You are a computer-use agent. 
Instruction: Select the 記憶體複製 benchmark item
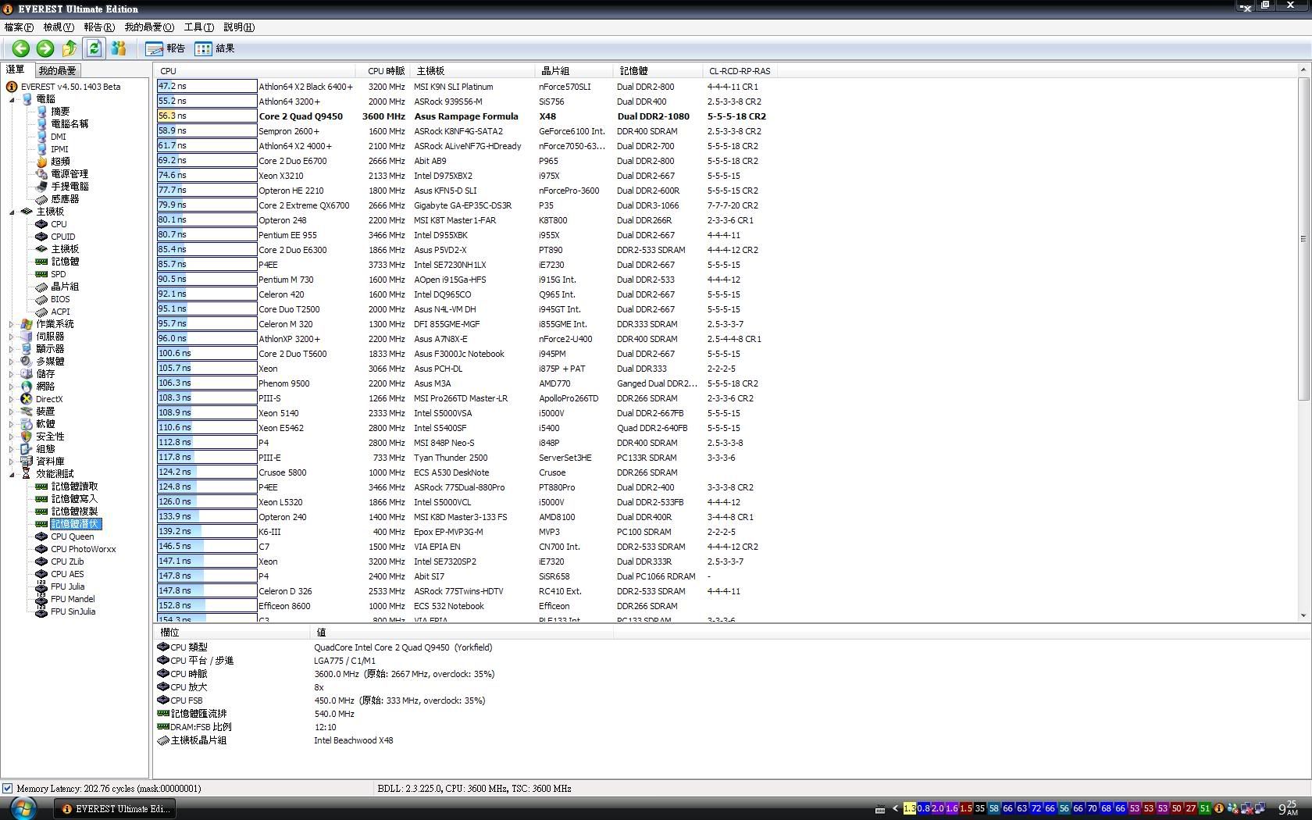(74, 512)
